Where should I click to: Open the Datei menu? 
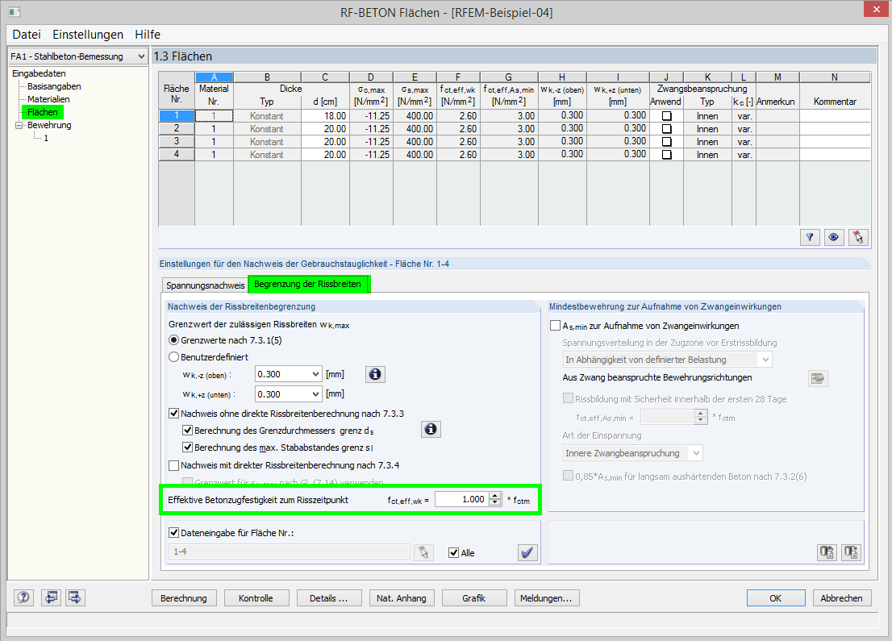[27, 34]
